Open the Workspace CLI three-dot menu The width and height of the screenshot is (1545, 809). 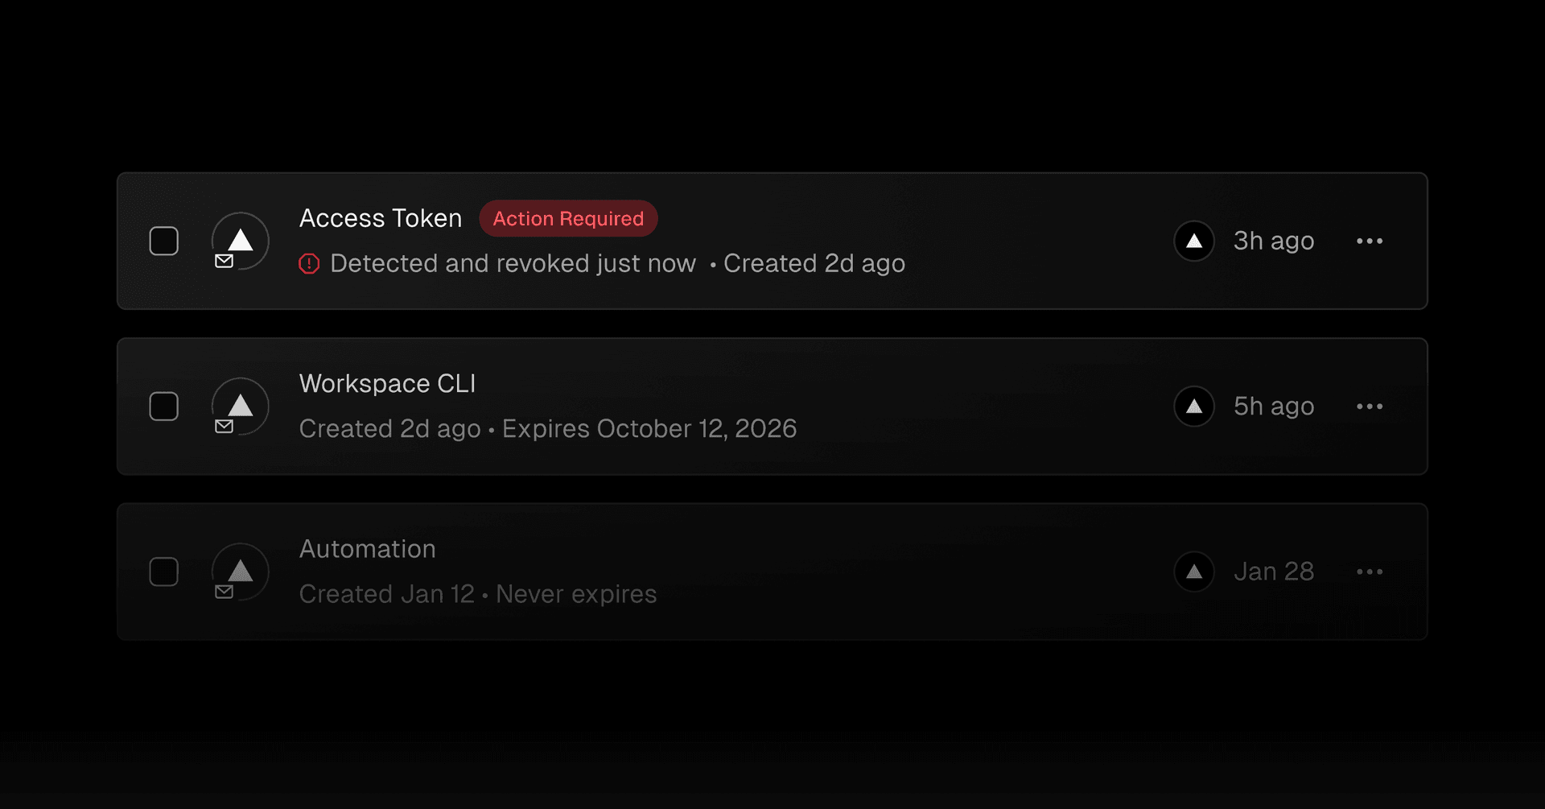[1369, 407]
